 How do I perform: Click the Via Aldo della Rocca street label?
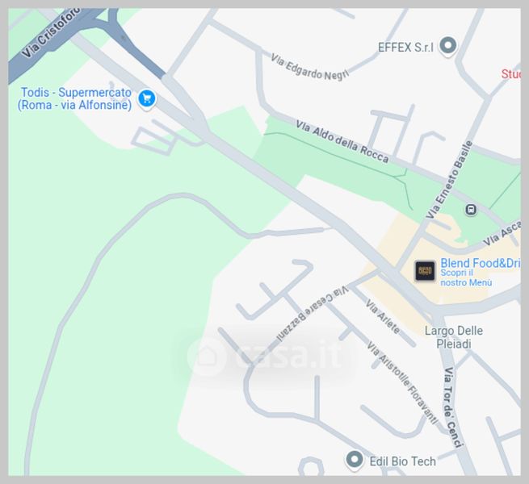coord(342,141)
